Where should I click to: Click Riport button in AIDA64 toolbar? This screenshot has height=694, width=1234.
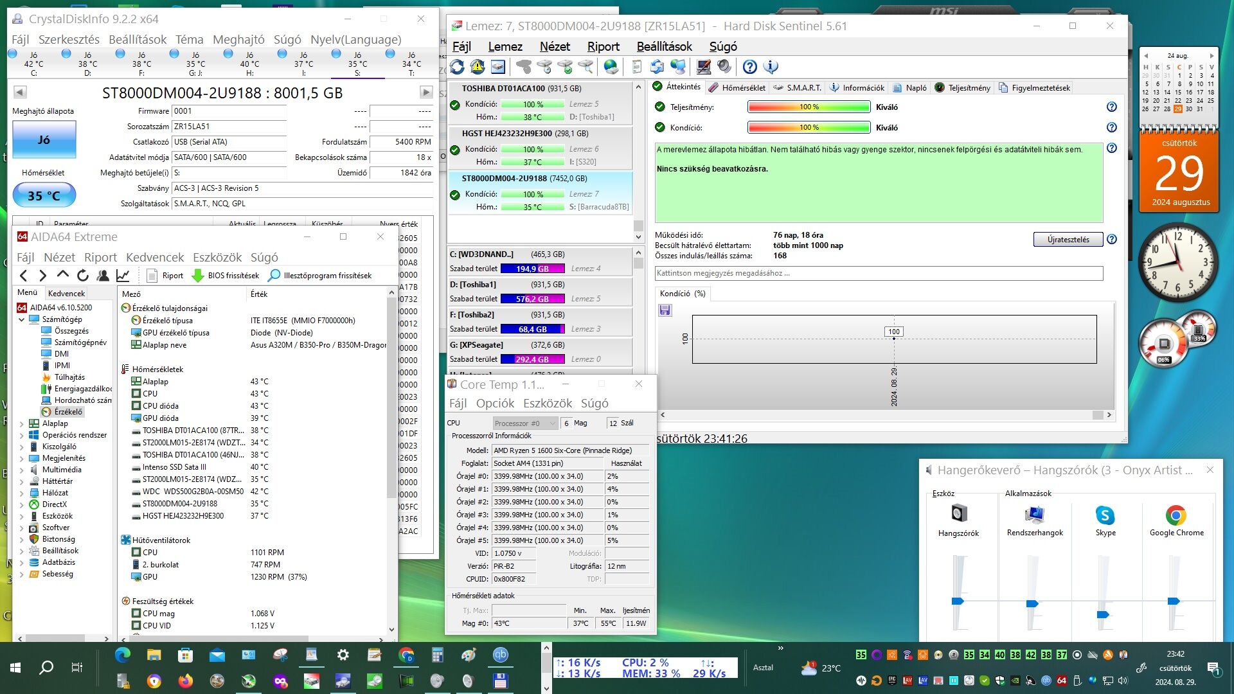pos(165,276)
